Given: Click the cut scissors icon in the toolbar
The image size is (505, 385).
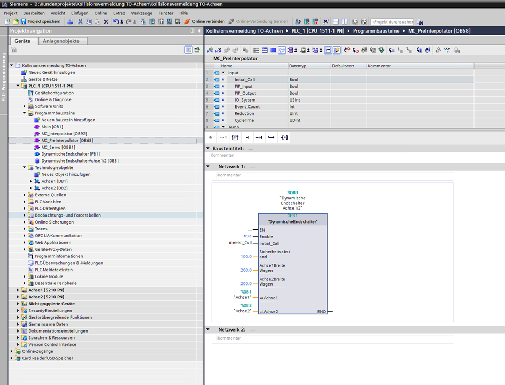Looking at the screenshot, I should (80, 21).
